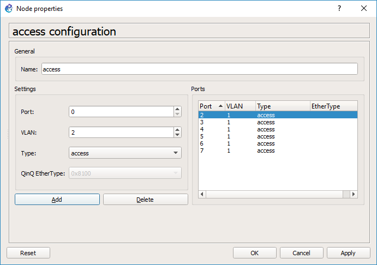Select port 2 row in Ports table
Screen dimensions: 377x265
(277, 115)
